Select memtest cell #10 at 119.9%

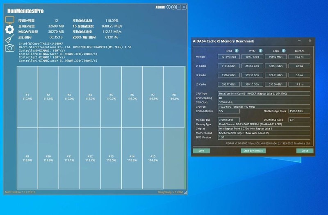[x=48, y=158]
